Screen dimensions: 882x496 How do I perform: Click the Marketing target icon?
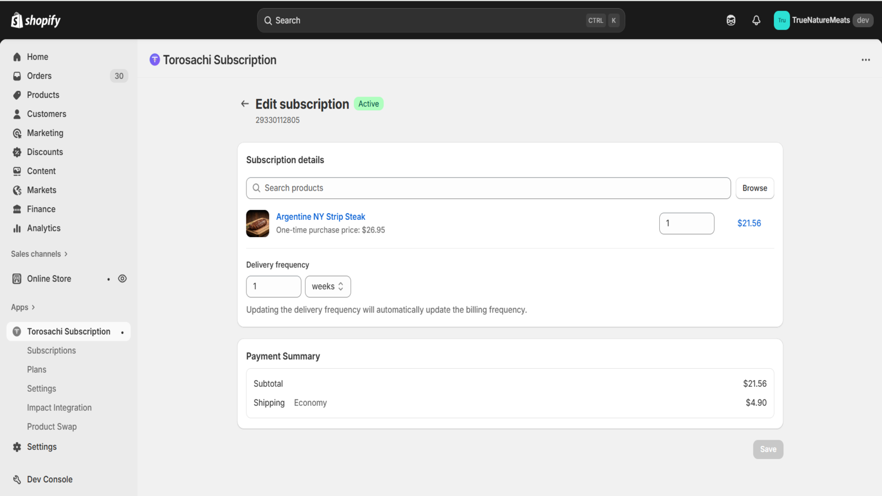click(17, 133)
